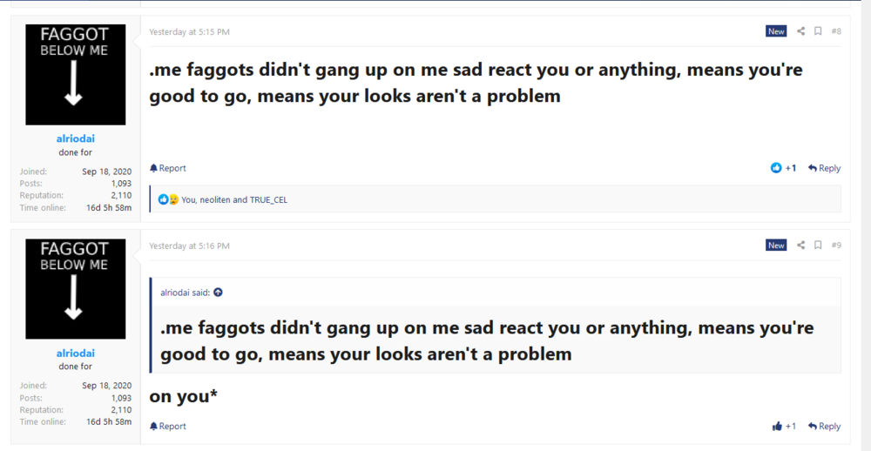Click avatar thumbnail on post #8
The image size is (871, 451).
click(x=76, y=74)
